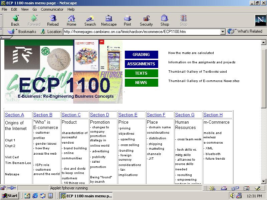The width and height of the screenshot is (267, 200).
Task: Reload the current page
Action: pyautogui.click(x=53, y=20)
